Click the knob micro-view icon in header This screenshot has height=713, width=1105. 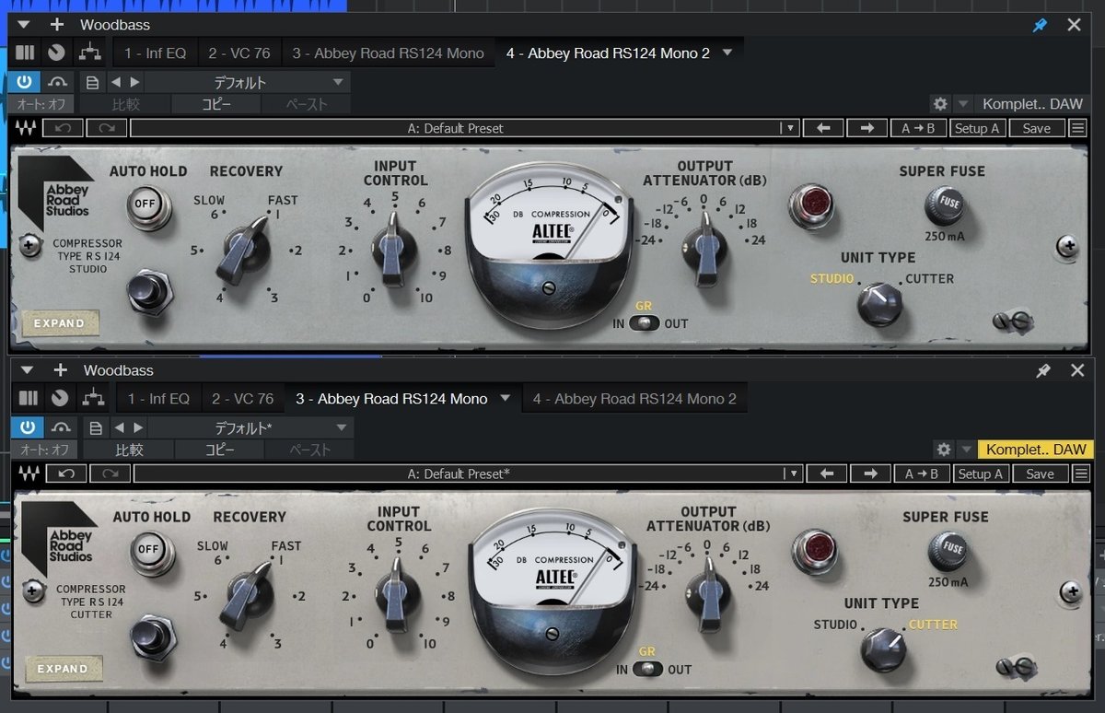56,52
